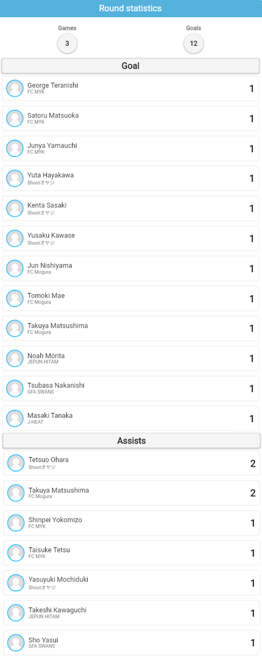Viewport: 262px width, 658px height.
Task: Click Jun Nishiyama's avatar icon
Action: (x=15, y=268)
